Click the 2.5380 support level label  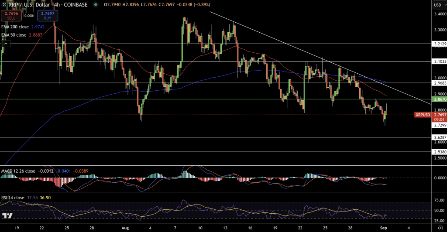[x=439, y=152]
